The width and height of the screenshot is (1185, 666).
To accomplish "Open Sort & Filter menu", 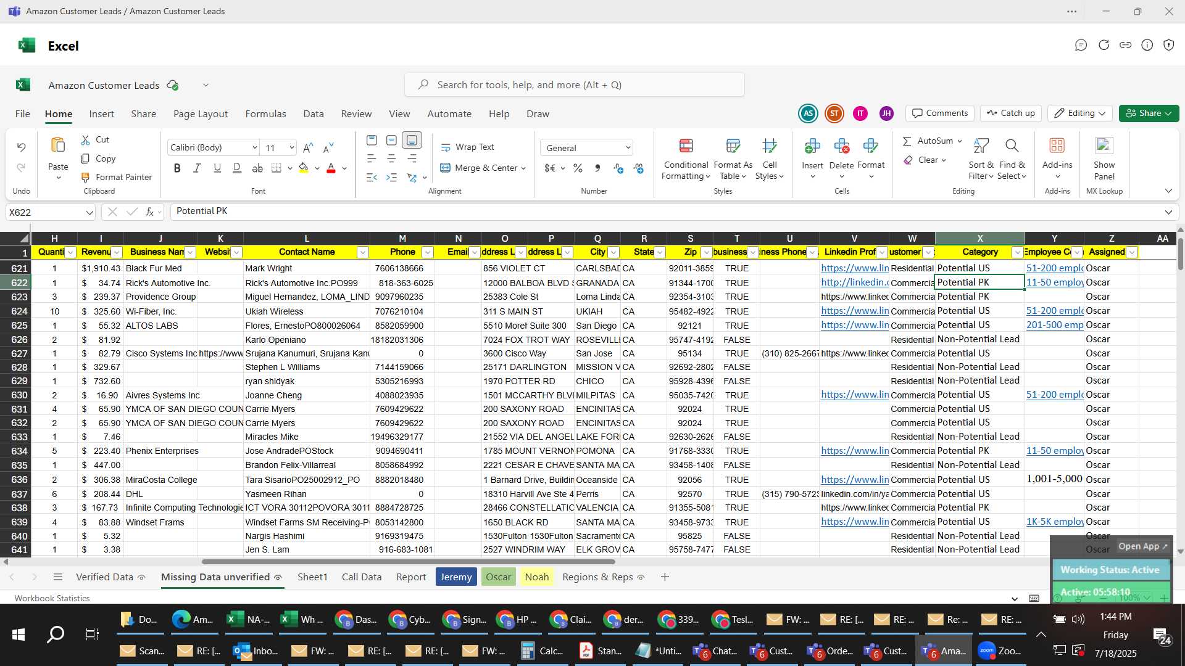I will click(x=981, y=159).
